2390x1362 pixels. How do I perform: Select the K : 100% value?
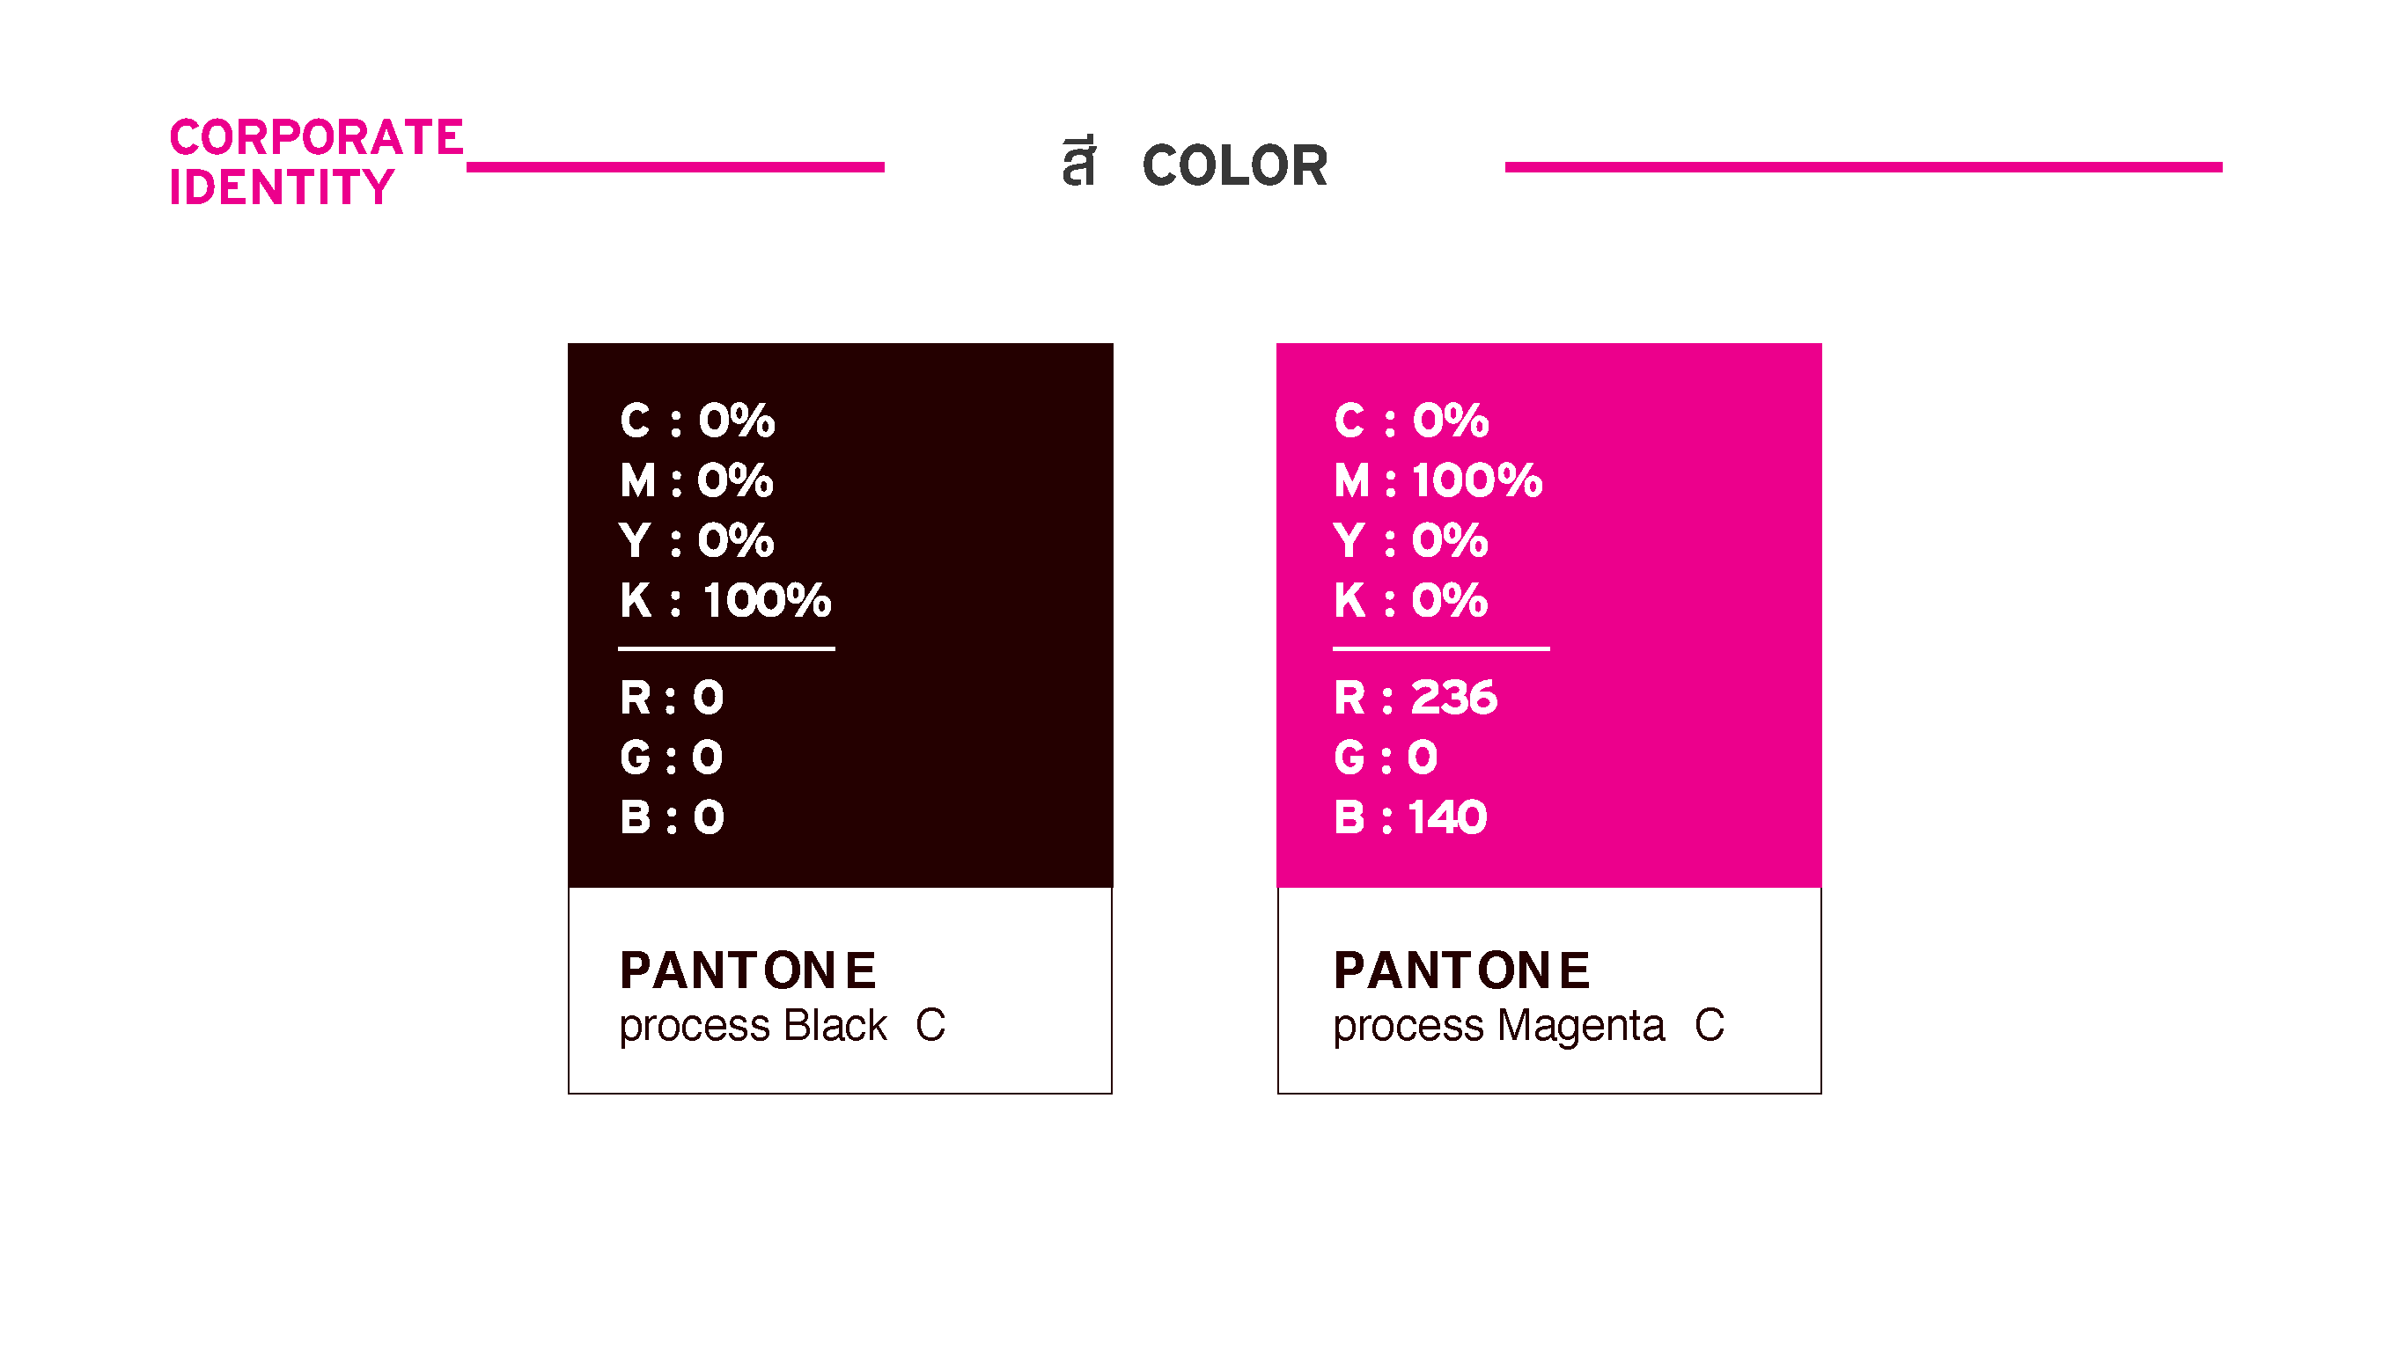click(x=725, y=600)
